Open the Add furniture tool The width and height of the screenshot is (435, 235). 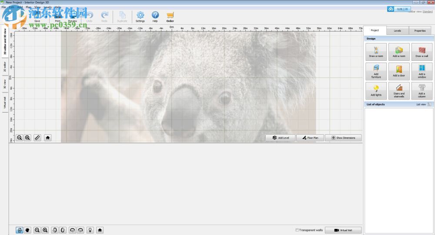(x=376, y=71)
